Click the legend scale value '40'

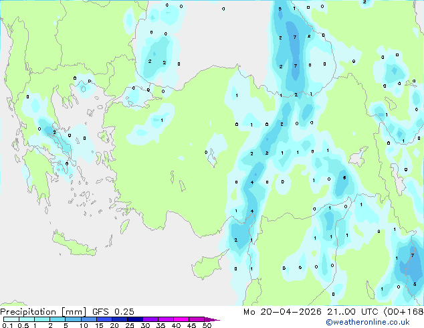(176, 325)
